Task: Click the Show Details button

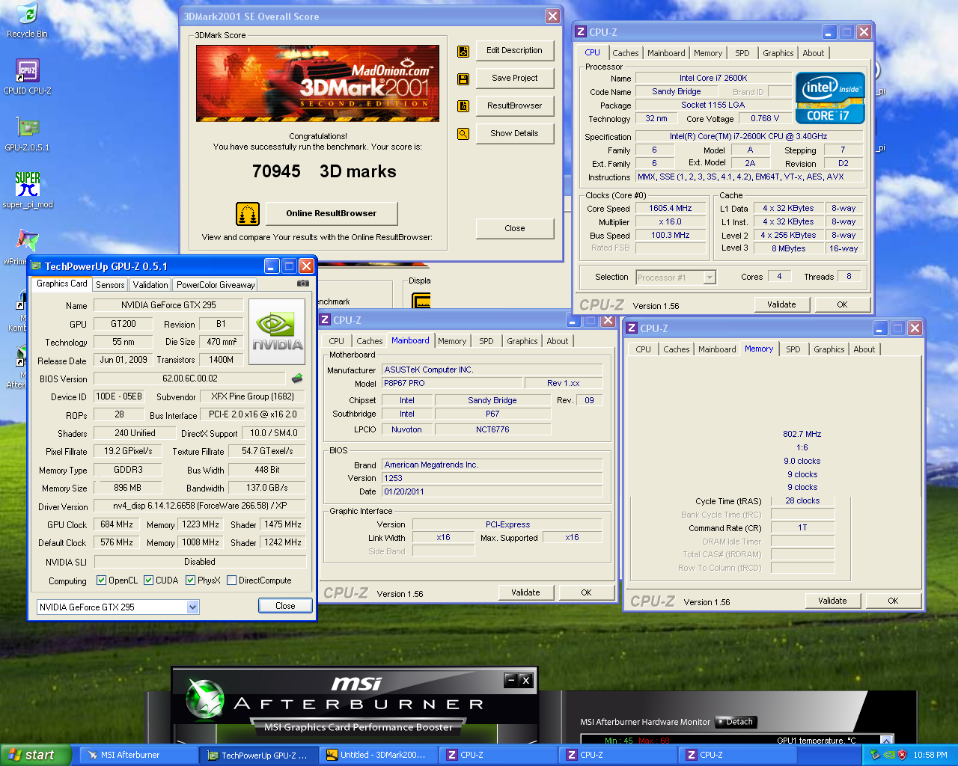Action: [514, 133]
